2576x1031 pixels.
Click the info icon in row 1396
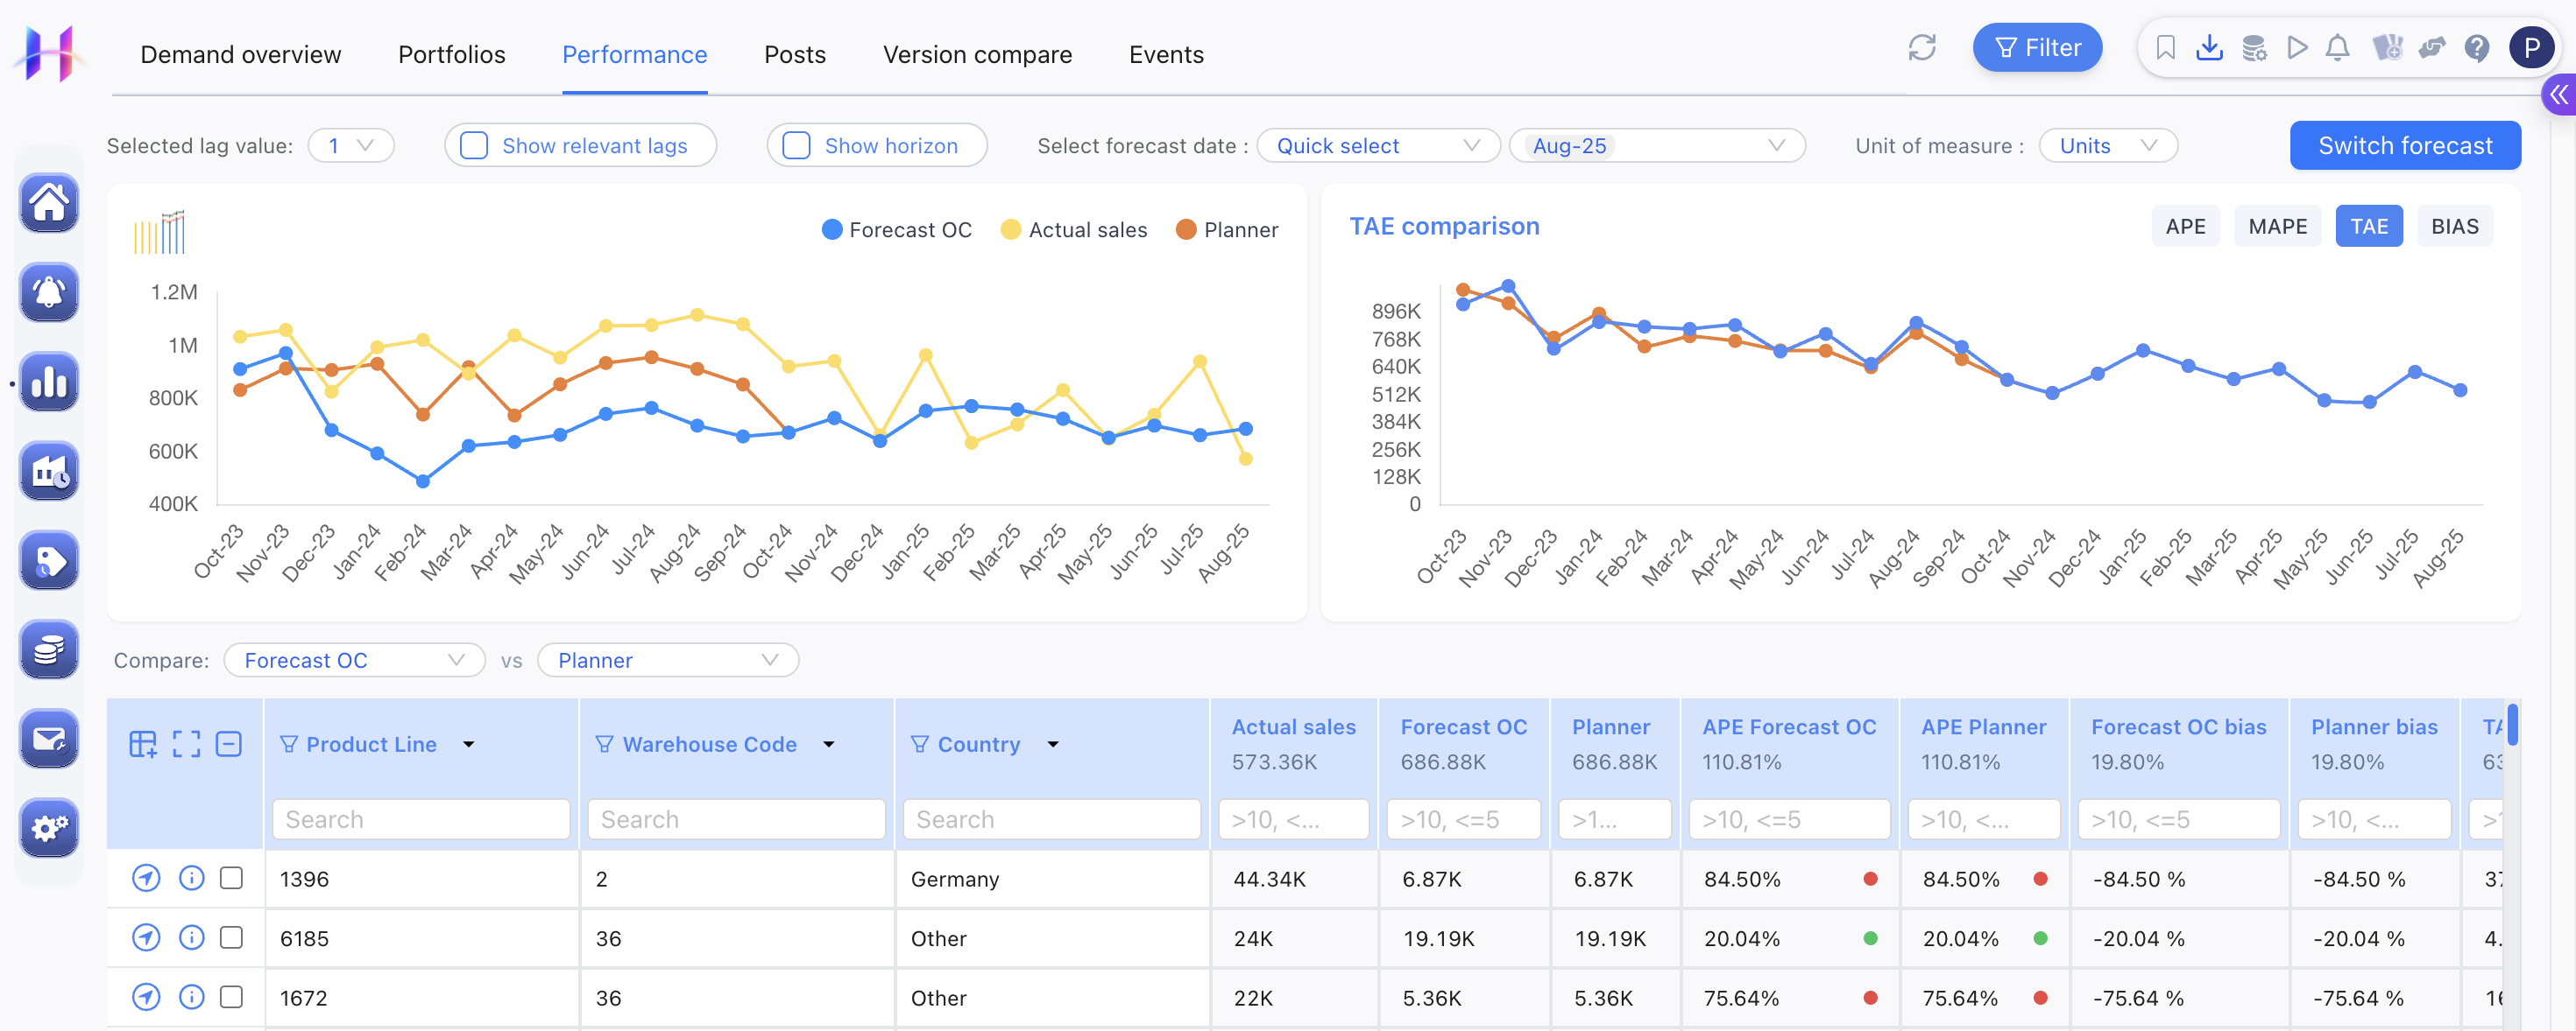191,878
